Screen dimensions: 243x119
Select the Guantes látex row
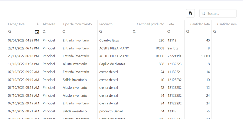click(x=111, y=40)
